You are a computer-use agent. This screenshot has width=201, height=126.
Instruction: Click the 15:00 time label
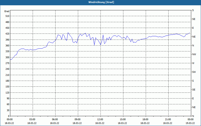pos(123,119)
